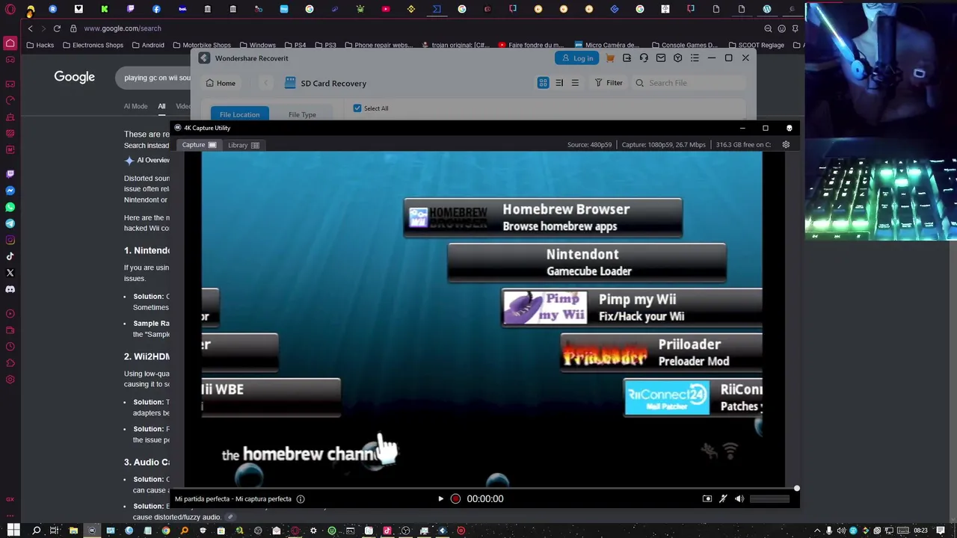
Task: Click the hexagon icon in Recoverit title bar
Action: click(677, 58)
